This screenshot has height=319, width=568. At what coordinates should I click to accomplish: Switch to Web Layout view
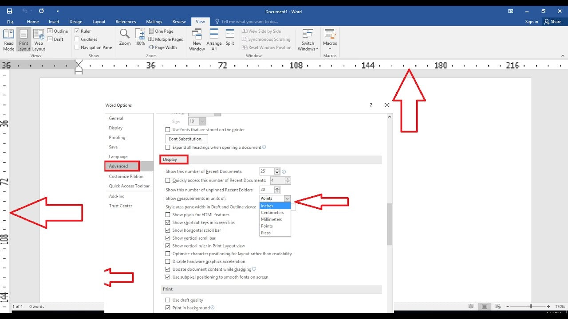click(39, 39)
